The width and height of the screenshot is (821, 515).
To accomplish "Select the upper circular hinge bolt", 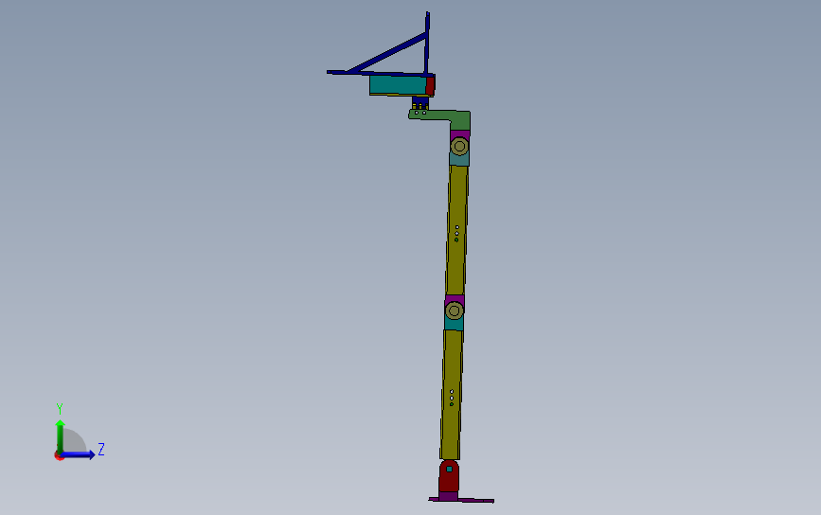I will coord(459,146).
